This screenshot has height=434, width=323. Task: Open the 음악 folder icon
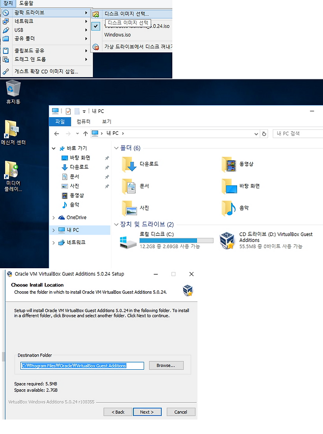229,208
